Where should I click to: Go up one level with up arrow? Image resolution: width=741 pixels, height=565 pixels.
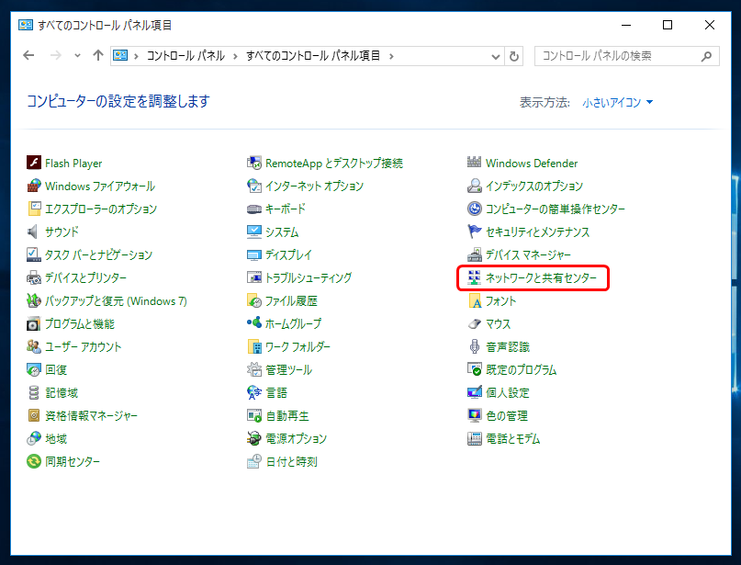[98, 56]
